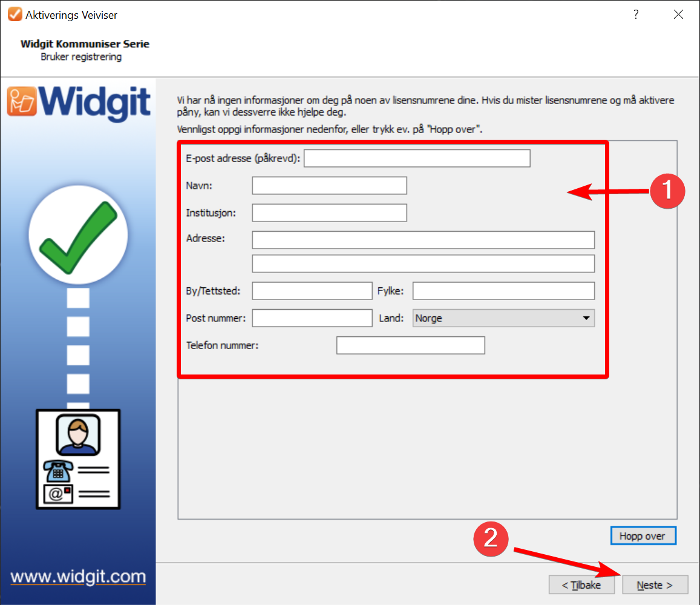This screenshot has width=700, height=605.
Task: Click the telephone icon on contact card
Action: click(x=58, y=471)
